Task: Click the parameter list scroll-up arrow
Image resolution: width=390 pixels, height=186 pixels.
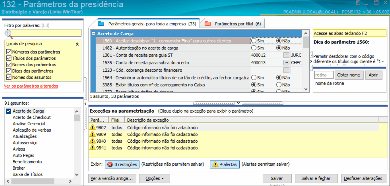Action: point(306,33)
